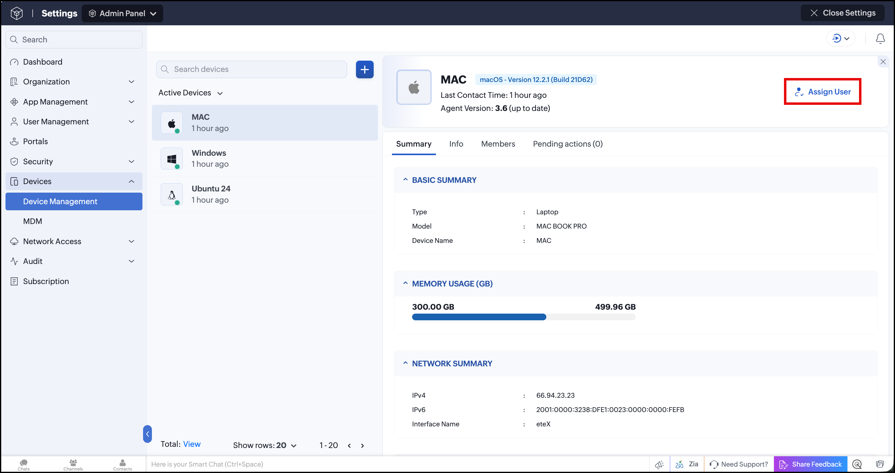Collapse the sidebar with the arrow handle

click(147, 434)
